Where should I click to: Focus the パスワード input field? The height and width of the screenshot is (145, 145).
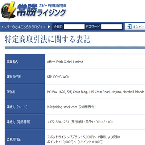coord(111,27)
